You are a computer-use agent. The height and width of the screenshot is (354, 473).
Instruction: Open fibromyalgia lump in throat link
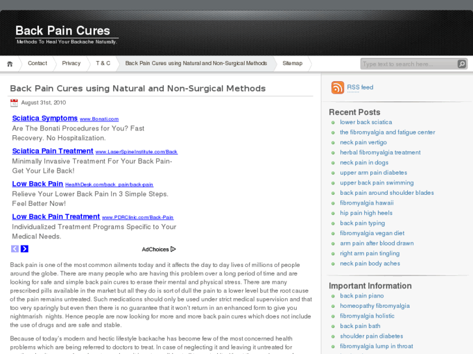point(377,346)
